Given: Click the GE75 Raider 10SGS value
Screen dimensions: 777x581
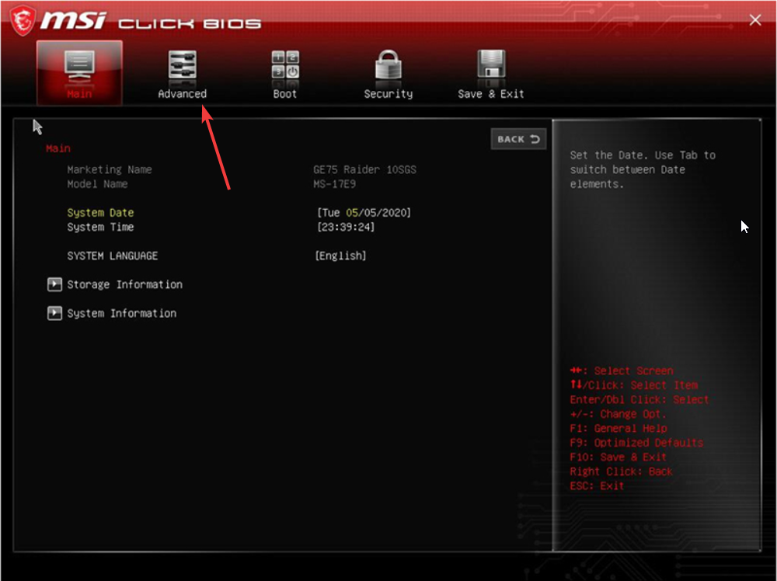Looking at the screenshot, I should coord(364,170).
